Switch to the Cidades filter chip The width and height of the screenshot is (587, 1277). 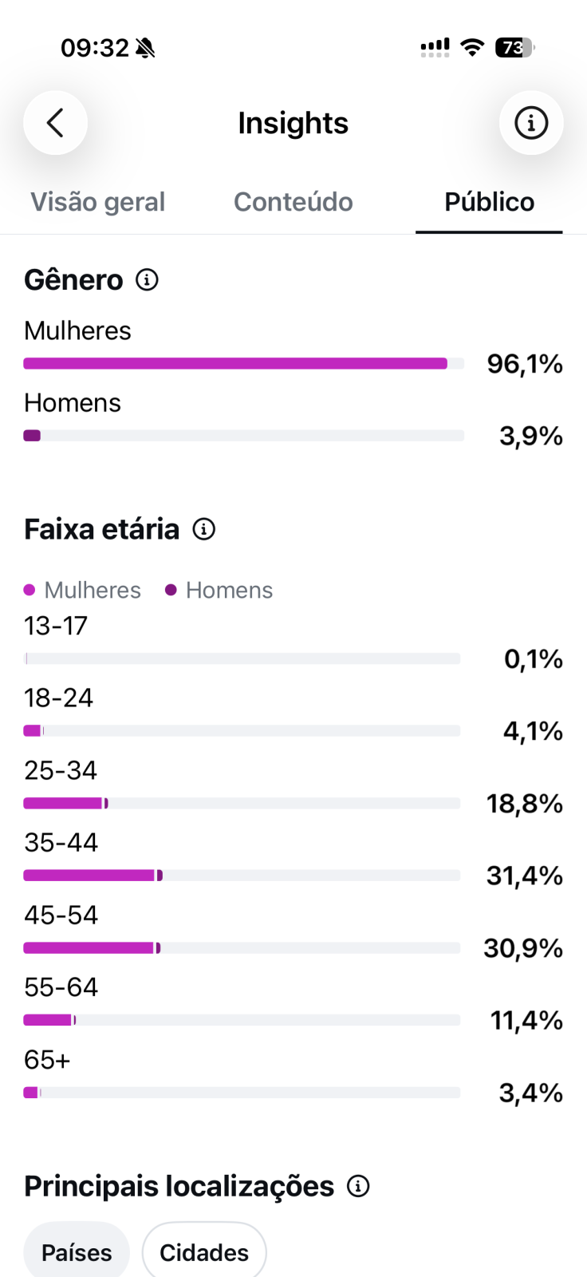click(x=204, y=1252)
